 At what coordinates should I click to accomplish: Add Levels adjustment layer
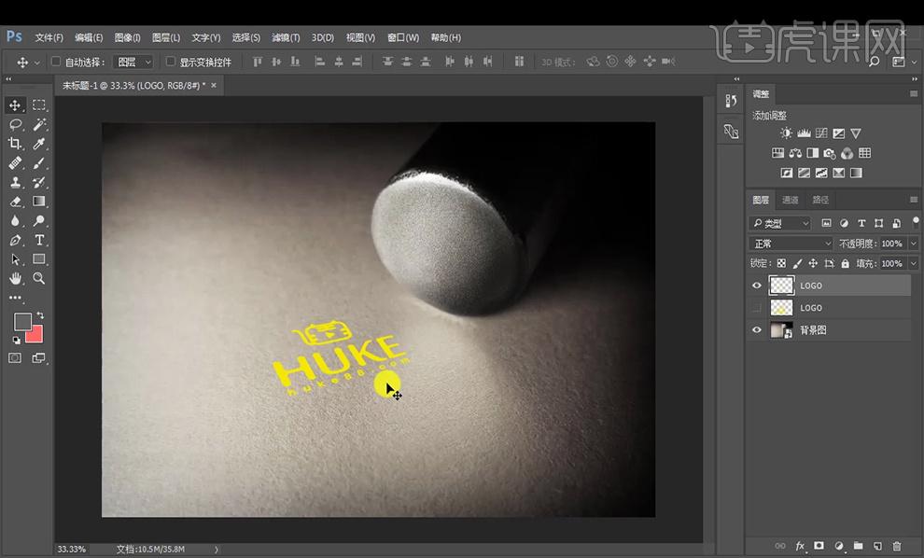tap(804, 133)
